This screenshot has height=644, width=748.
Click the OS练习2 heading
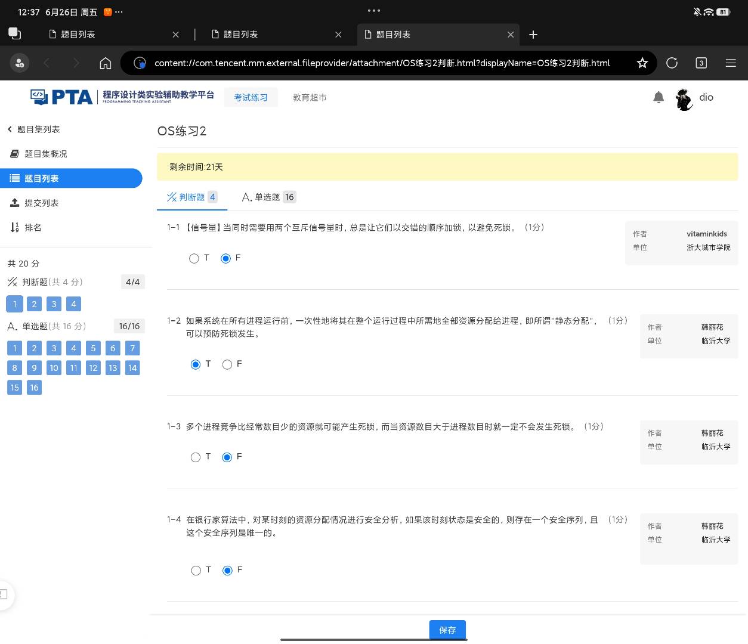point(182,131)
